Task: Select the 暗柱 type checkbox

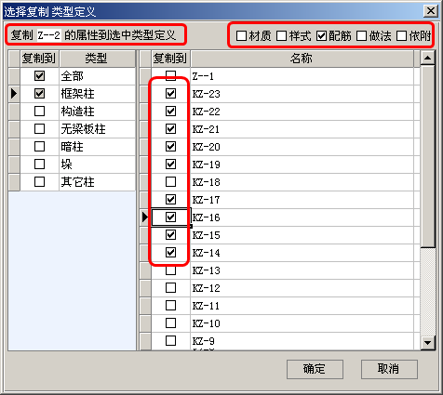Action: (39, 147)
